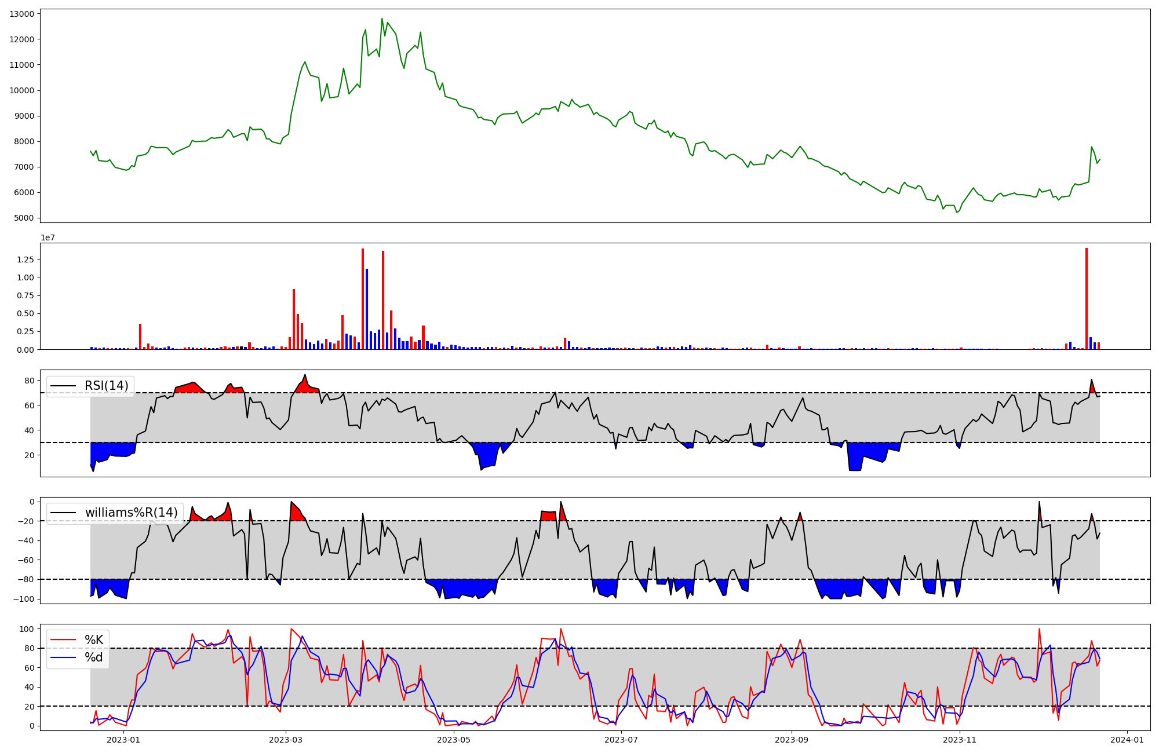Click the 2023-09 date tick label
Image resolution: width=1159 pixels, height=753 pixels.
coord(791,740)
